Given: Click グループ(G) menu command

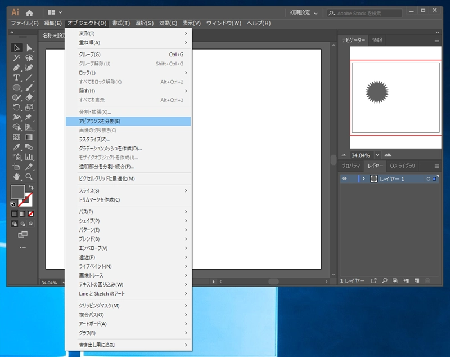Looking at the screenshot, I should coord(128,55).
